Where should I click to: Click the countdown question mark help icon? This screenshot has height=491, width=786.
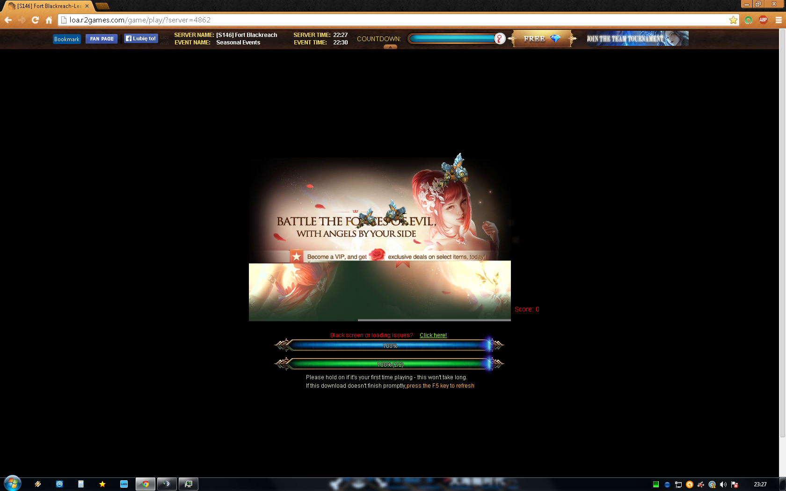click(x=500, y=39)
